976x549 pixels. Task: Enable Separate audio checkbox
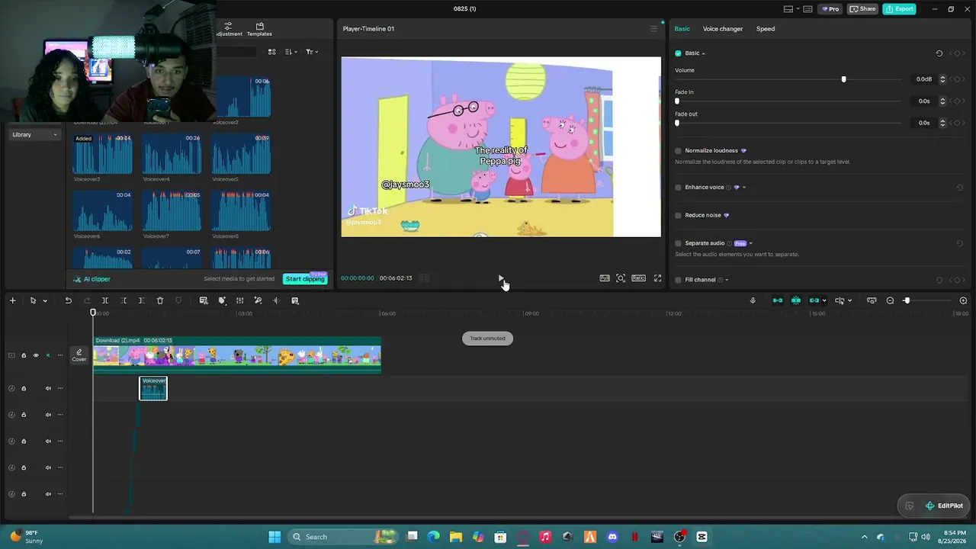coord(678,243)
